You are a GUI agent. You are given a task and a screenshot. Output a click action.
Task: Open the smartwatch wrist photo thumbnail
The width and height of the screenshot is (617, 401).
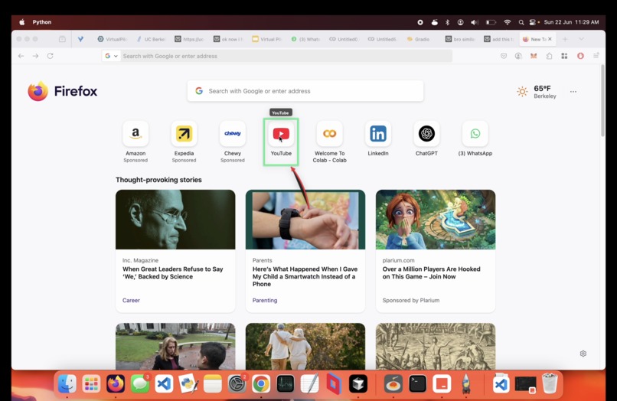(x=305, y=220)
